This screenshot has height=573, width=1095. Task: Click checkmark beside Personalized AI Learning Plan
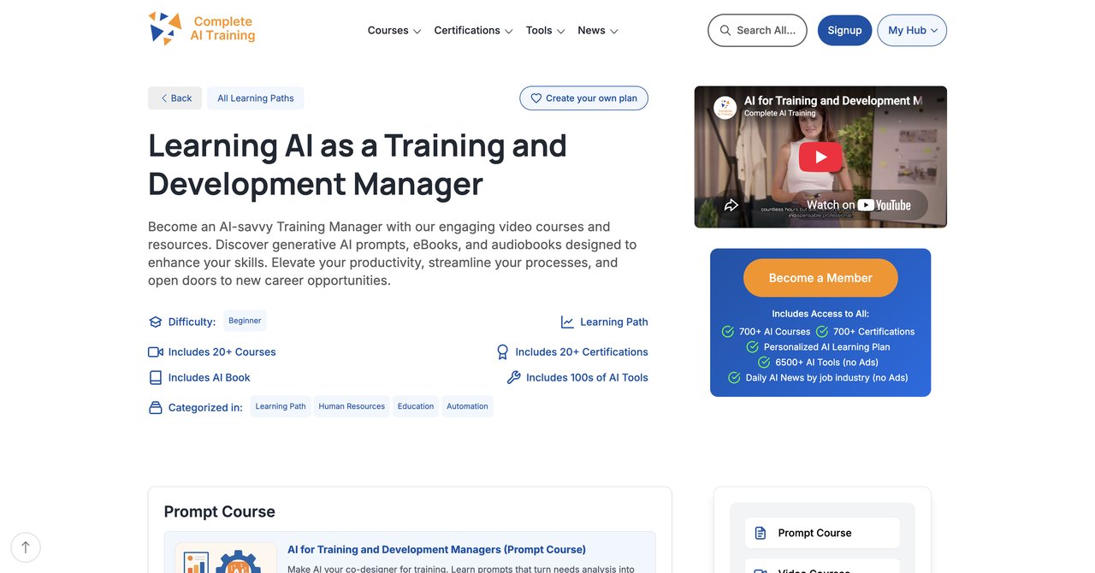753,347
